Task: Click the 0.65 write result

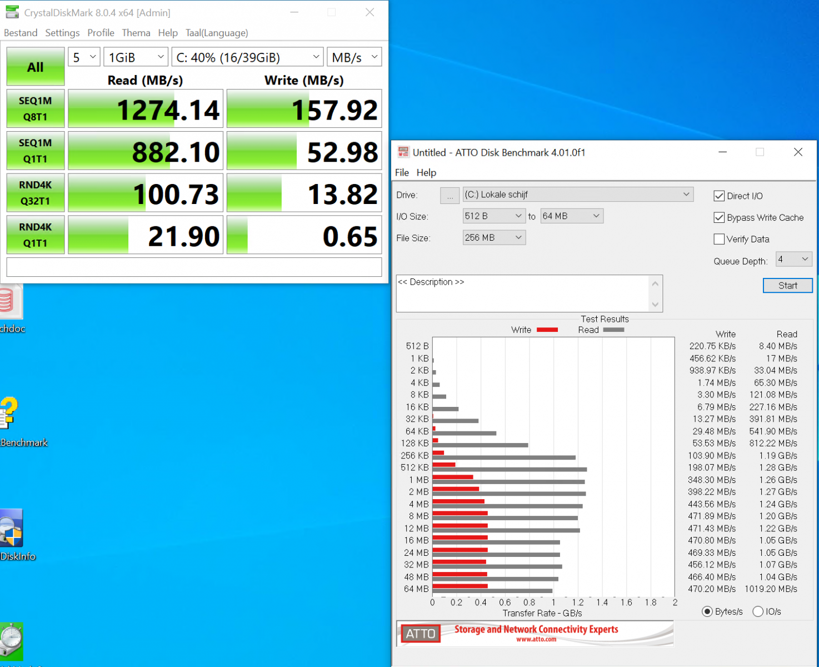Action: pyautogui.click(x=304, y=235)
